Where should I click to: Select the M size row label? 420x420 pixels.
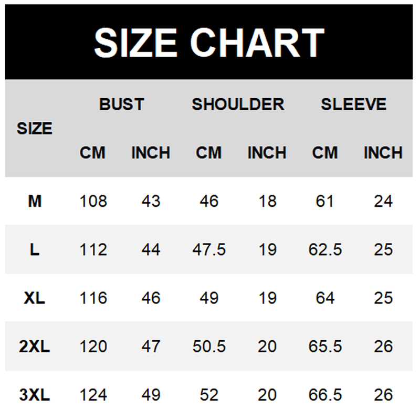click(x=35, y=201)
